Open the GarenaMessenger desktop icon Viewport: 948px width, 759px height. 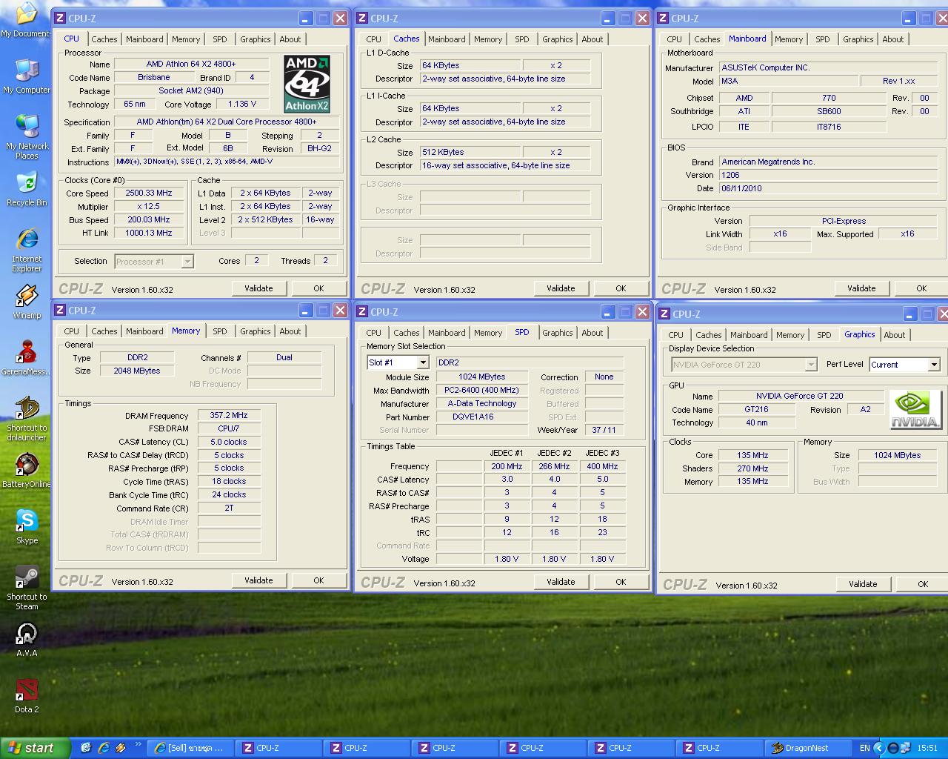click(27, 358)
